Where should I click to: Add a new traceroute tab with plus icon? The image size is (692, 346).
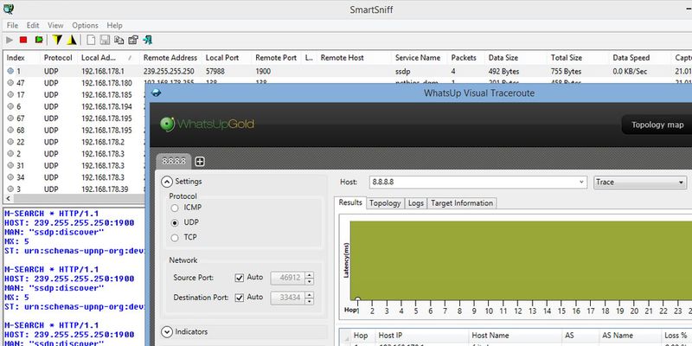point(200,162)
